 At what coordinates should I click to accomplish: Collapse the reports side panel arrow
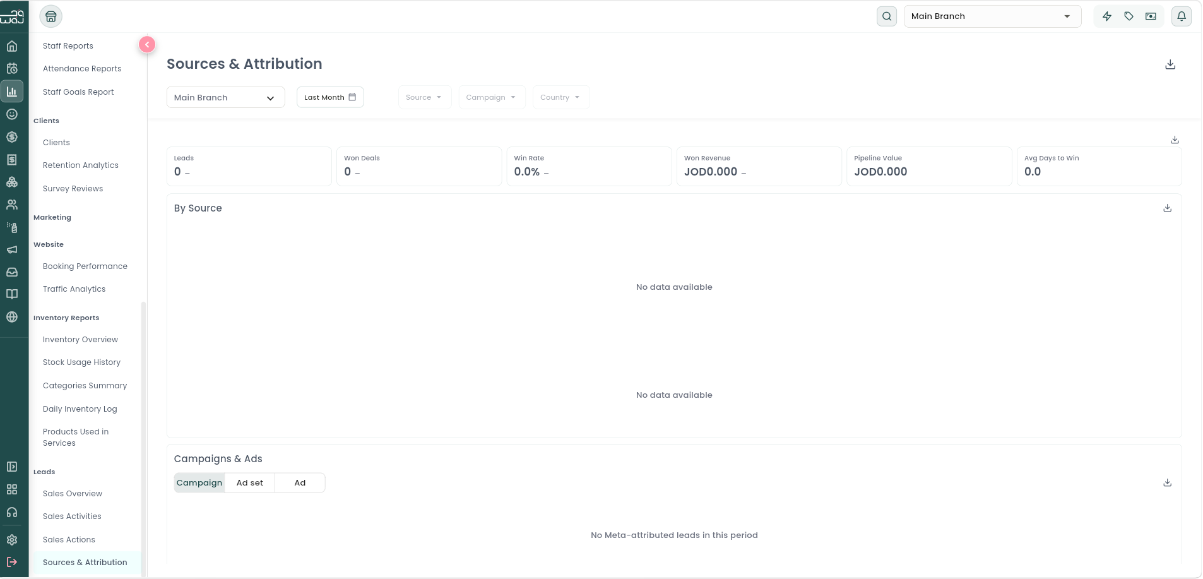(x=147, y=45)
